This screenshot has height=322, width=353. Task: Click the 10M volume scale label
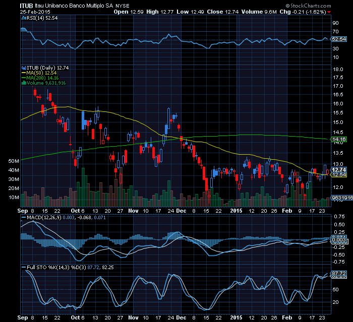(14, 198)
